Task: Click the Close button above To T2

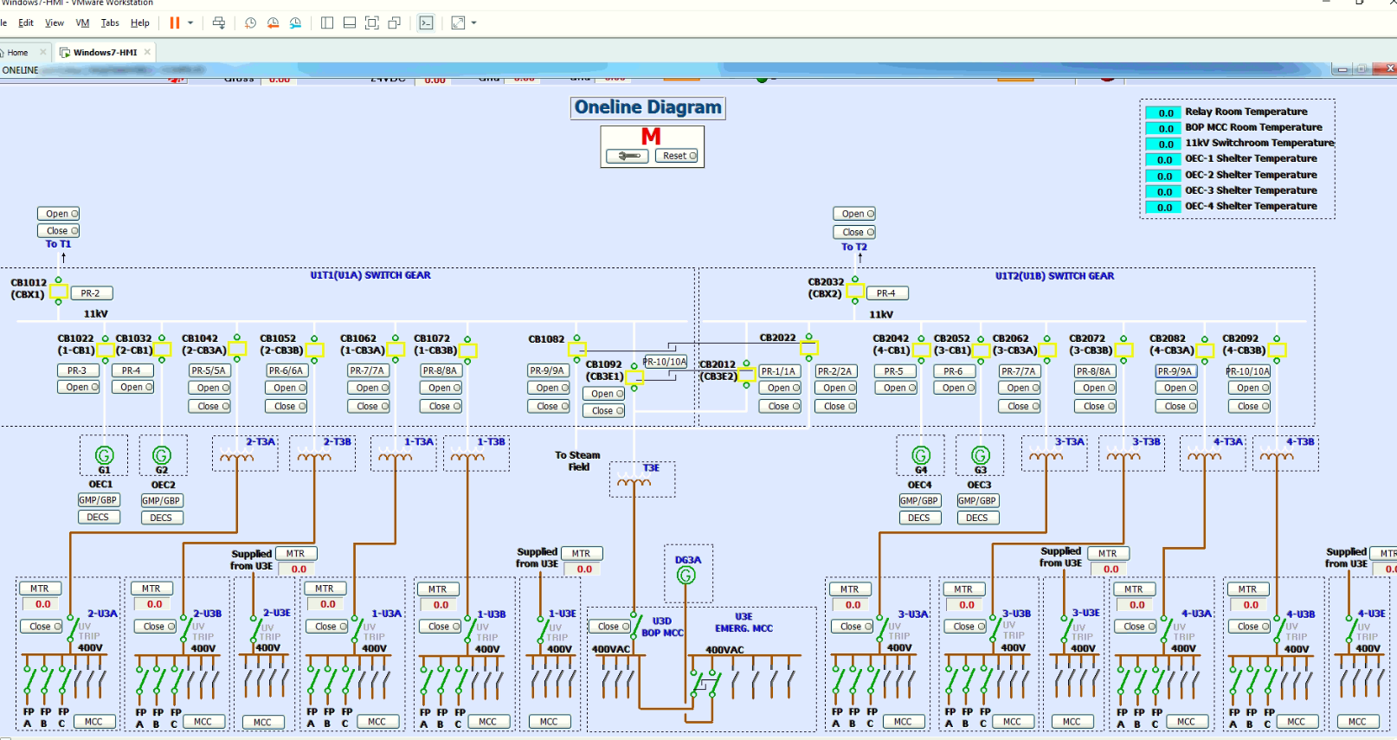Action: pyautogui.click(x=854, y=232)
